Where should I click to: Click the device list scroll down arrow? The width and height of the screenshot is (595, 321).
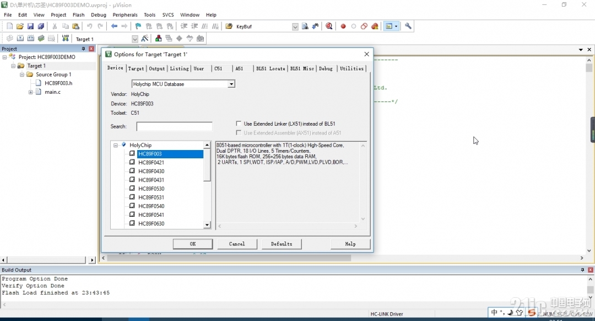coord(207,225)
